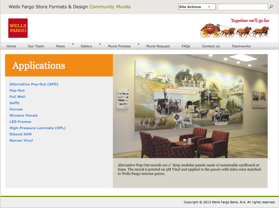Select the Canvas link
The height and width of the screenshot is (208, 279).
coord(16,109)
